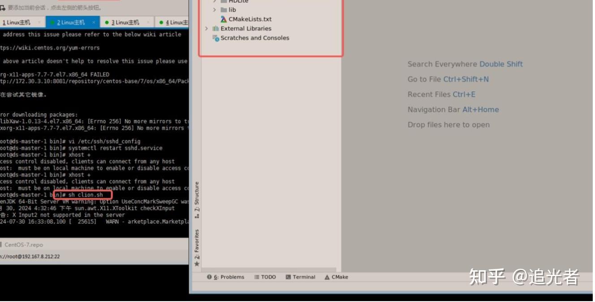Viewport: 595px width, 302px height.
Task: Click the CMakeLists.txt file icon
Action: click(x=224, y=19)
